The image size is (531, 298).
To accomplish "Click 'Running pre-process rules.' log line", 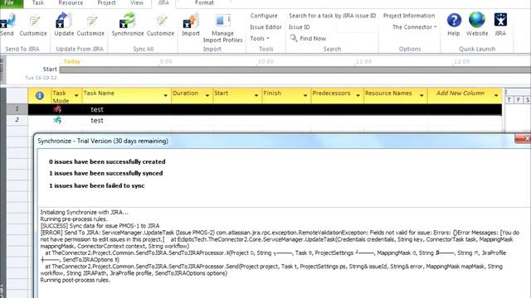I will pyautogui.click(x=74, y=219).
